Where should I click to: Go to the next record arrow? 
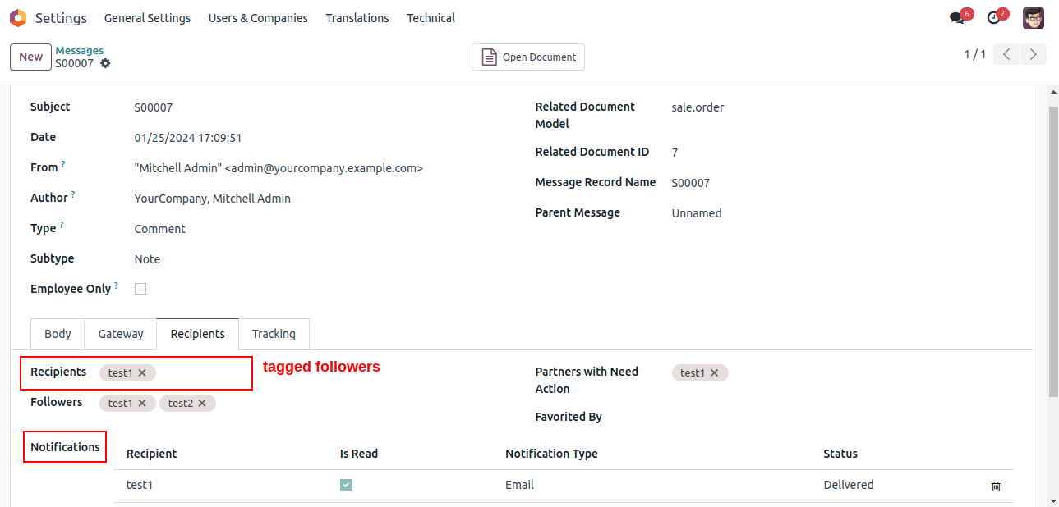[x=1034, y=55]
